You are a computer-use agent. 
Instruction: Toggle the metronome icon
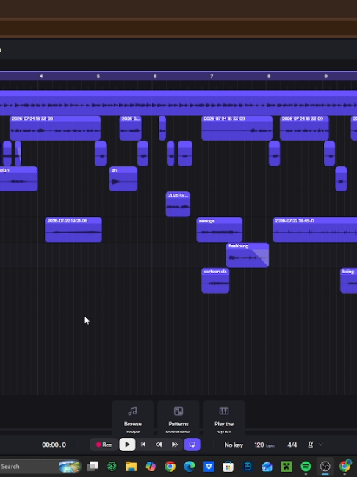311,445
